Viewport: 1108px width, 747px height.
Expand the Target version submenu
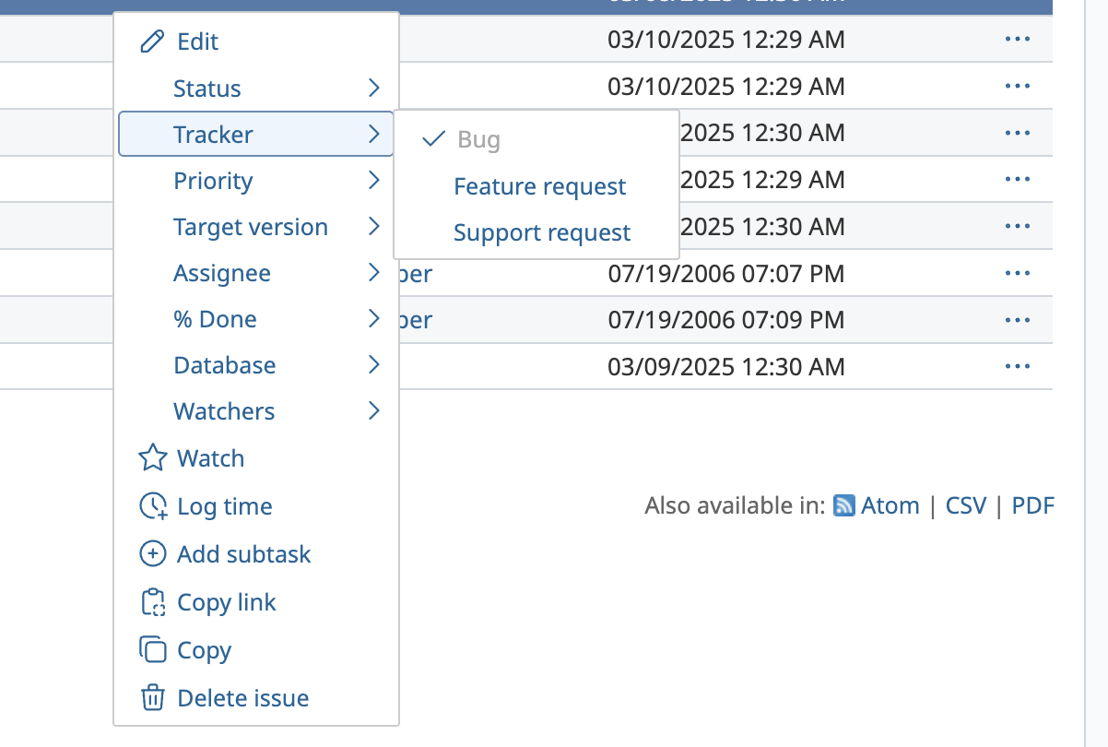click(256, 227)
